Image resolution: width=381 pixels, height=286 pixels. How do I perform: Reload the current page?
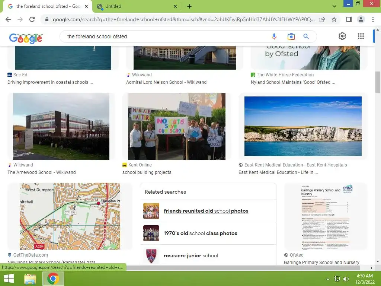32,19
